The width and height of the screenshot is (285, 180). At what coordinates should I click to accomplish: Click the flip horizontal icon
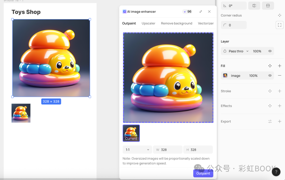pos(254,6)
